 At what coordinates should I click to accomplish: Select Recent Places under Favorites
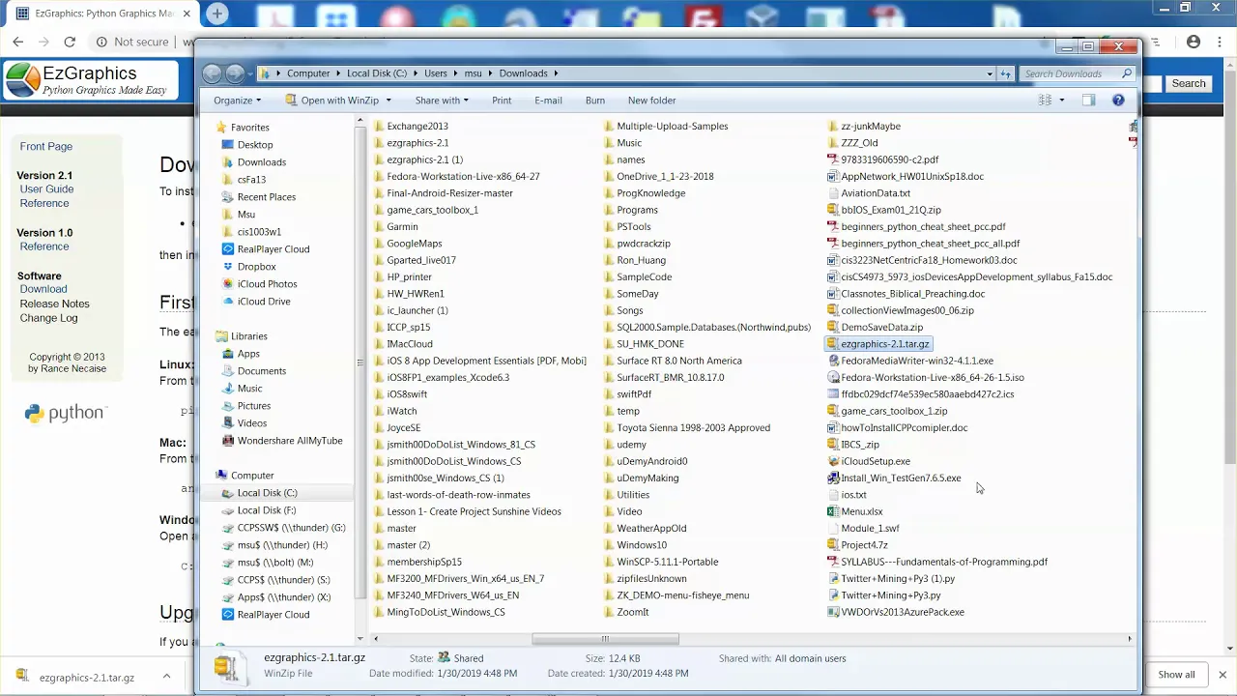coord(266,197)
